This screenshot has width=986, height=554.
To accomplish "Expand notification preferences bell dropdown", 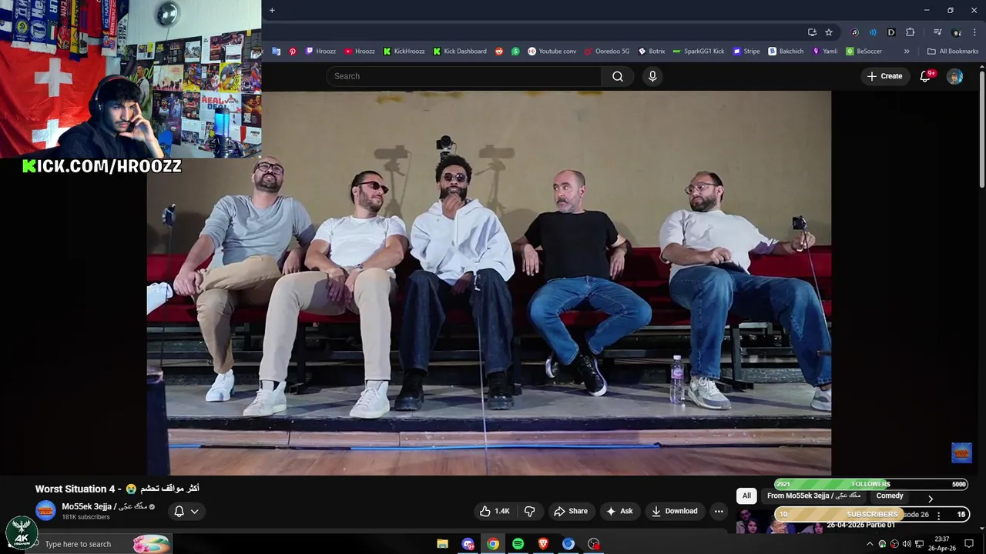I will pyautogui.click(x=186, y=511).
